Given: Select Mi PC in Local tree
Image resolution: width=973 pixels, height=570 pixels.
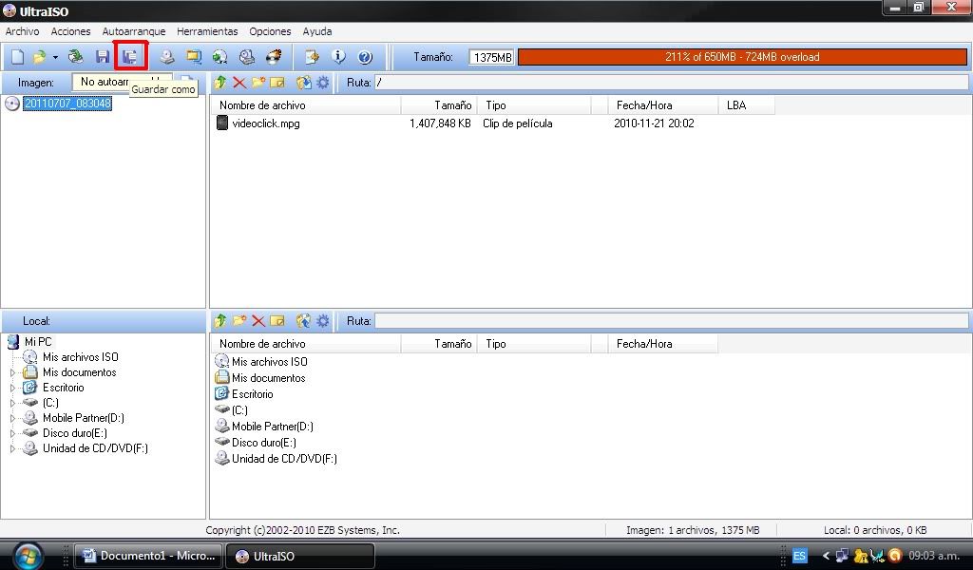Looking at the screenshot, I should pos(38,342).
